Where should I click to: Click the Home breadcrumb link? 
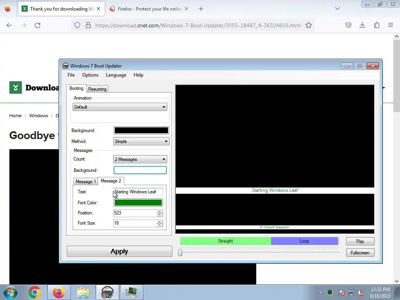(x=15, y=116)
